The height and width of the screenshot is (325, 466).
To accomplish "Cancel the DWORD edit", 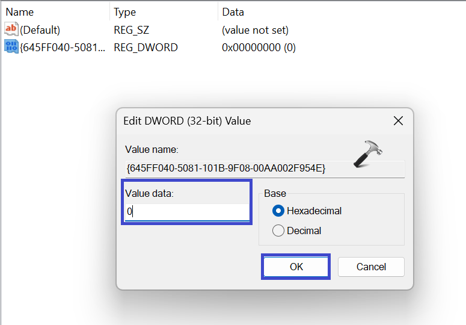I will coord(371,267).
